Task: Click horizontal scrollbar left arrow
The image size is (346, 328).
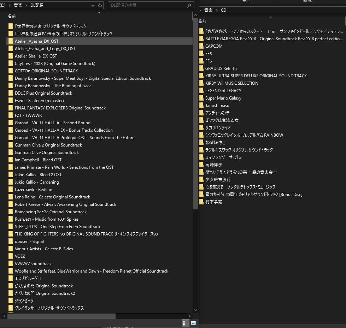Action: [4, 316]
